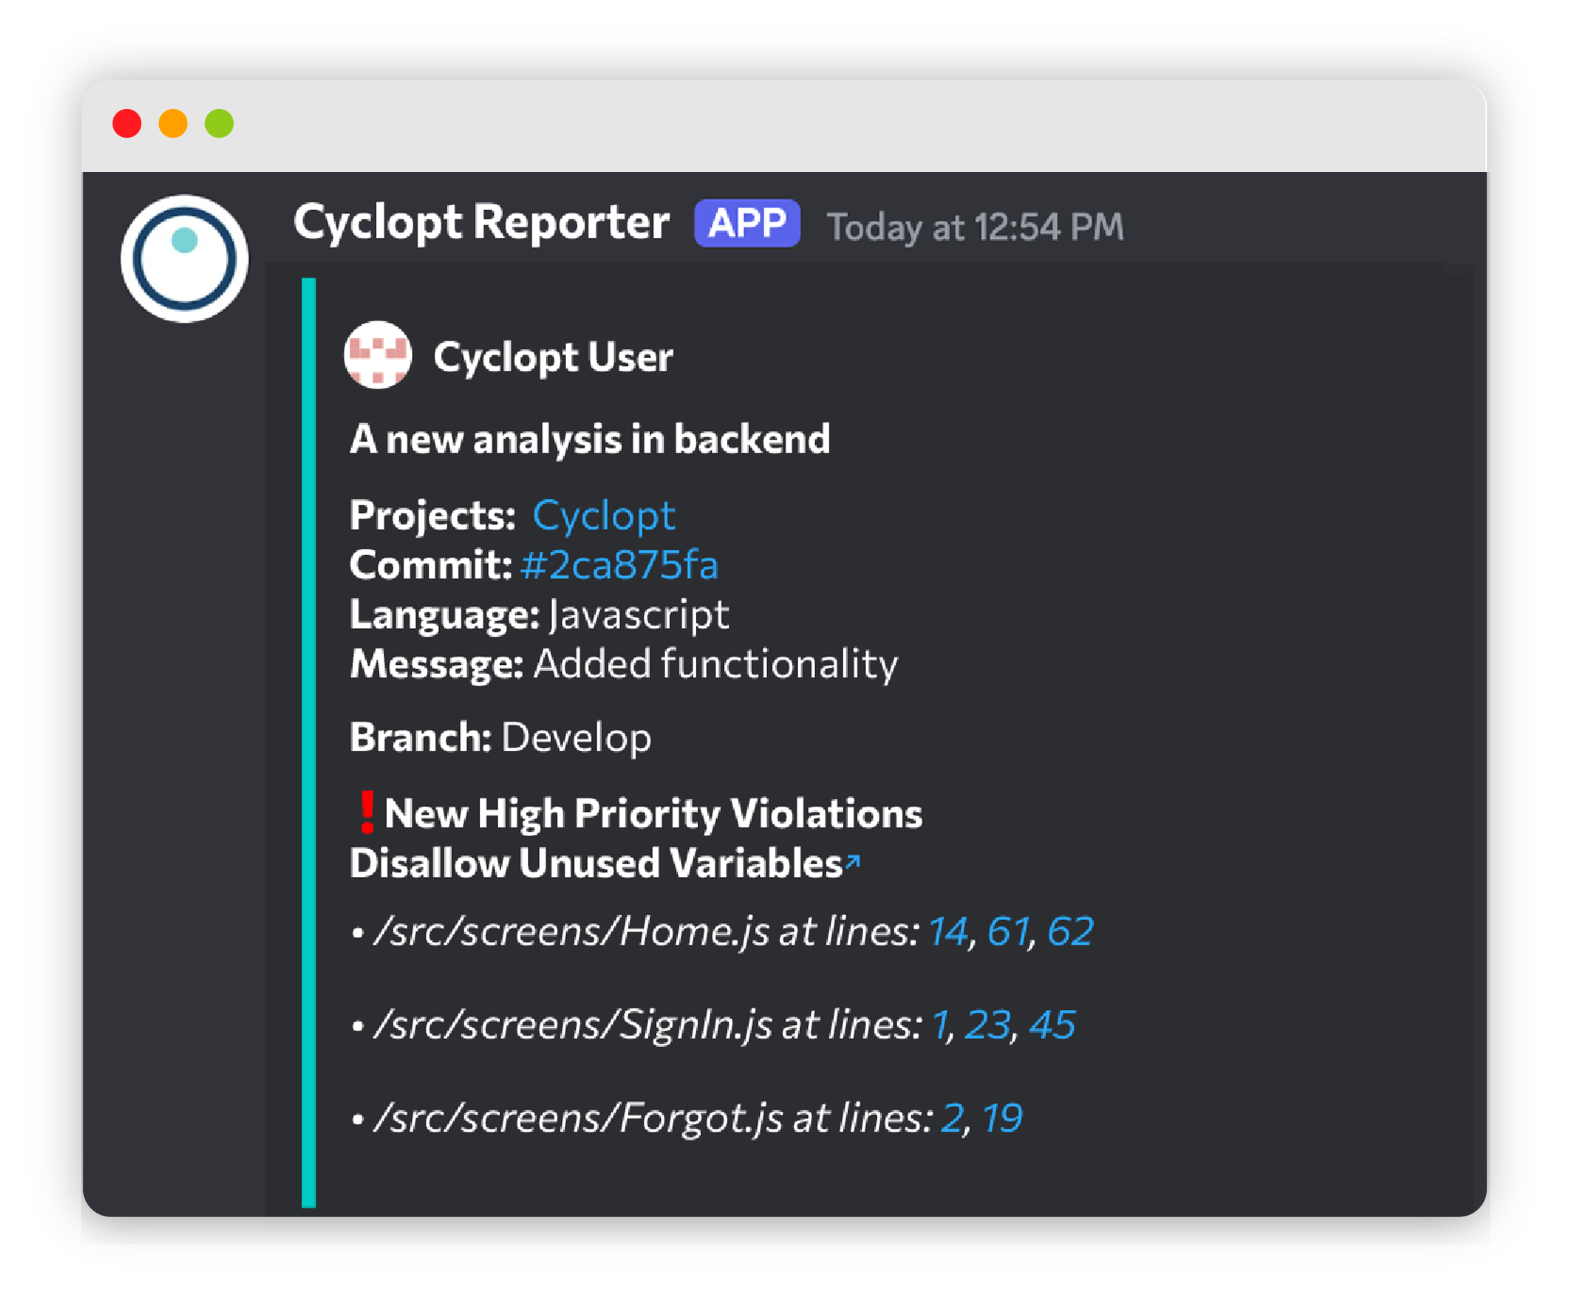Viewport: 1575px width, 1301px height.
Task: Click the APP badge next to Cyclopt Reporter
Action: [746, 222]
